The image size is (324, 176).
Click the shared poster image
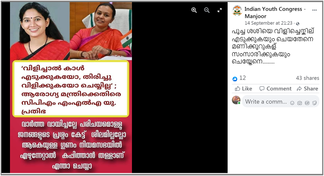[x=71, y=87]
